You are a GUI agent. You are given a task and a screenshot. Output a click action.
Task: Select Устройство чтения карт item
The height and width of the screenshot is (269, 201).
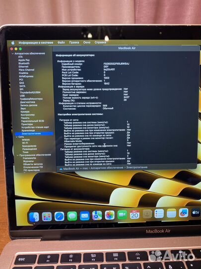coord(35,128)
